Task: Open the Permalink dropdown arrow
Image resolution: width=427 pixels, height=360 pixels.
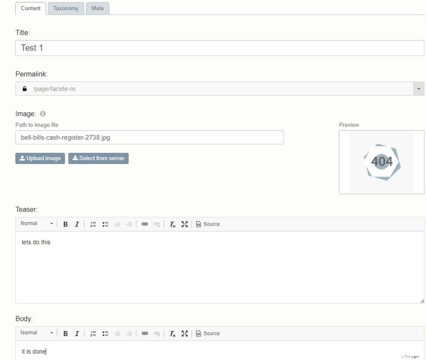Action: [419, 89]
